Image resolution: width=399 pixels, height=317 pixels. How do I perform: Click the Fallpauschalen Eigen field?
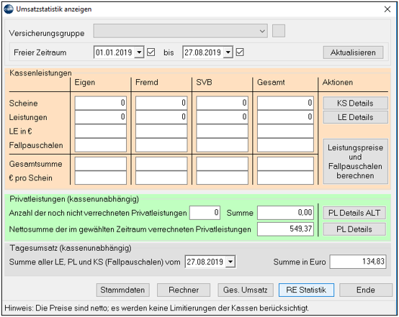[101, 145]
